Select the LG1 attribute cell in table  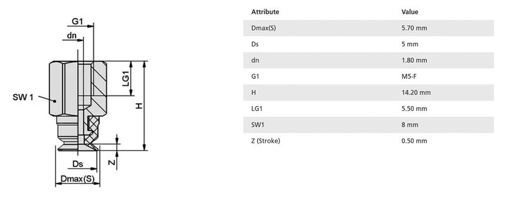click(257, 109)
